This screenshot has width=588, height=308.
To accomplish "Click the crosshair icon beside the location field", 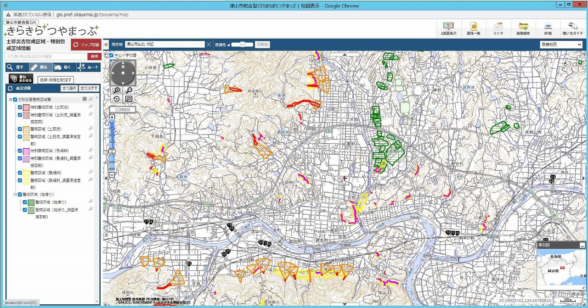I will (209, 45).
